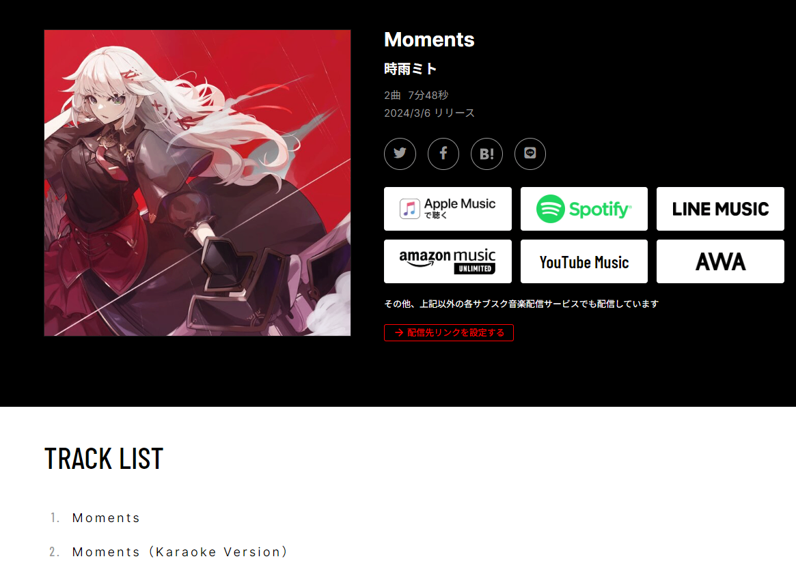Click the UNLIMITED badge on Amazon Music
Image resolution: width=796 pixels, height=574 pixels.
pyautogui.click(x=475, y=269)
